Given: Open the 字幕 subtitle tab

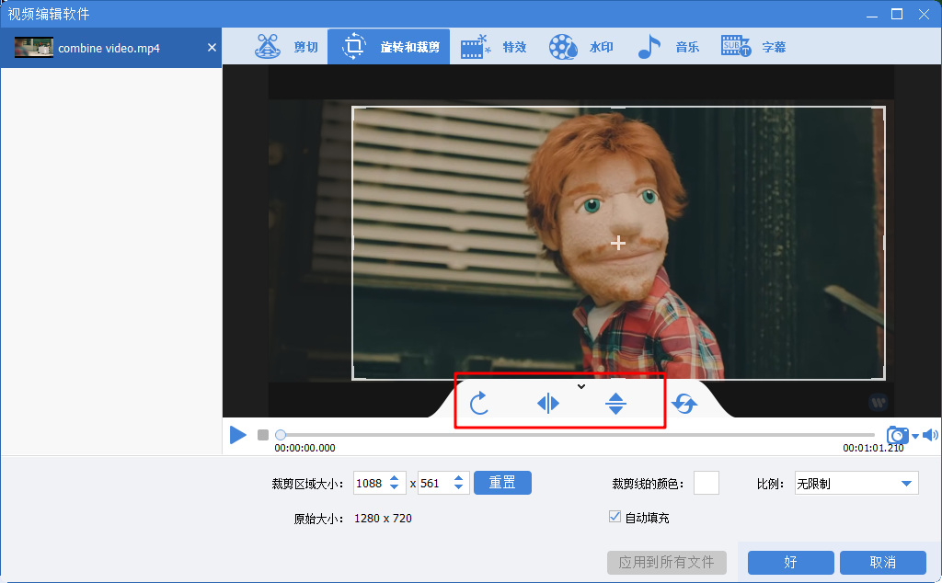Looking at the screenshot, I should pos(753,46).
